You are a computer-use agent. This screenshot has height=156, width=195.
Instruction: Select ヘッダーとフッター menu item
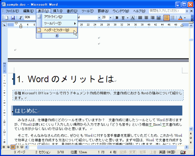tap(57, 30)
